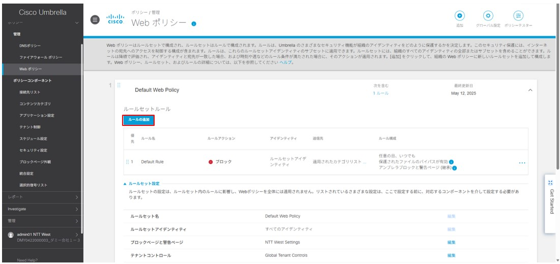Click info icon beside Web ポリシー title
The width and height of the screenshot is (560, 264).
click(x=194, y=23)
